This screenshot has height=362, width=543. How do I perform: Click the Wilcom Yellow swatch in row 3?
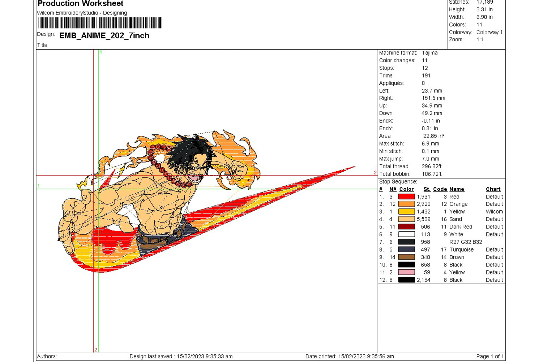point(406,212)
